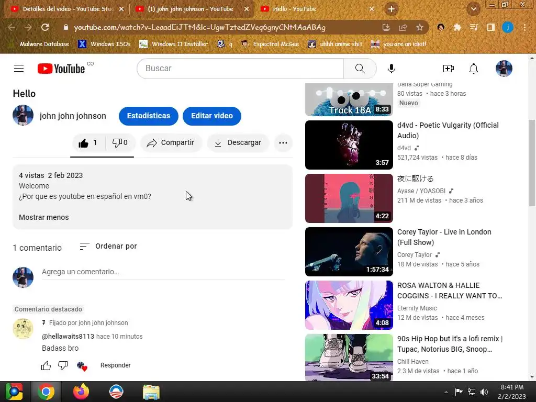Collapse description with Mostrar menos
The height and width of the screenshot is (402, 536).
coord(44,217)
